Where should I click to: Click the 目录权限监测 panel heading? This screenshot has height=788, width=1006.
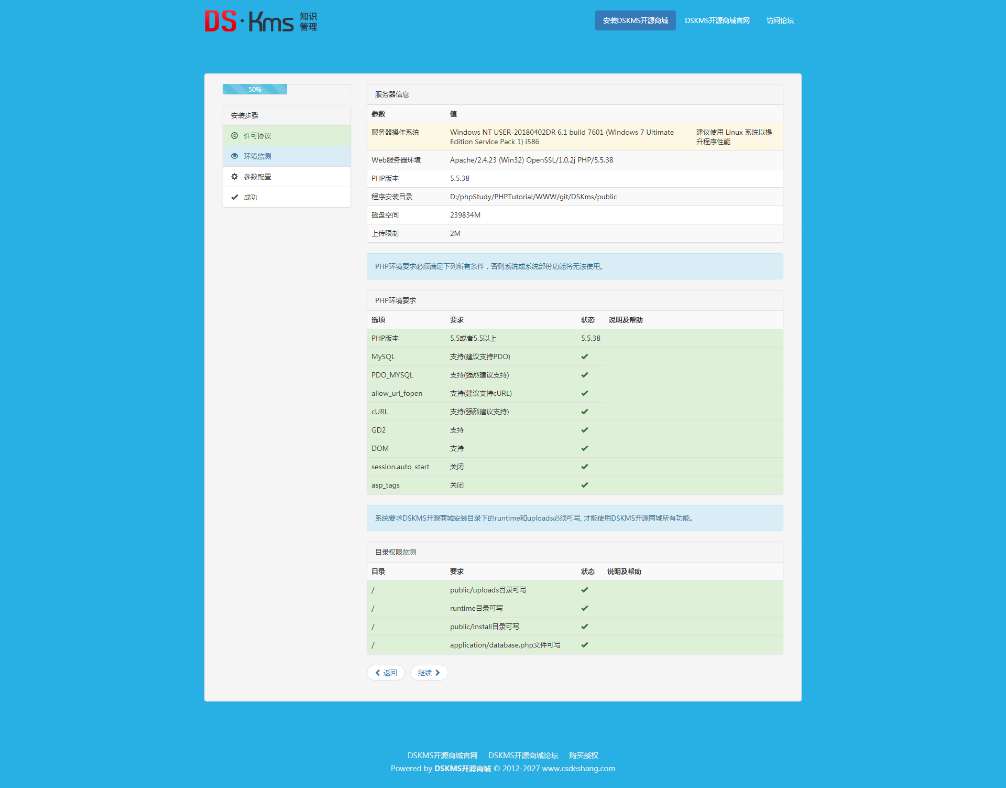coord(575,552)
